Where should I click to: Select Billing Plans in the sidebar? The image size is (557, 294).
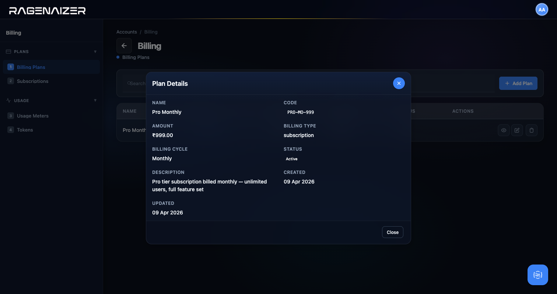pyautogui.click(x=51, y=67)
